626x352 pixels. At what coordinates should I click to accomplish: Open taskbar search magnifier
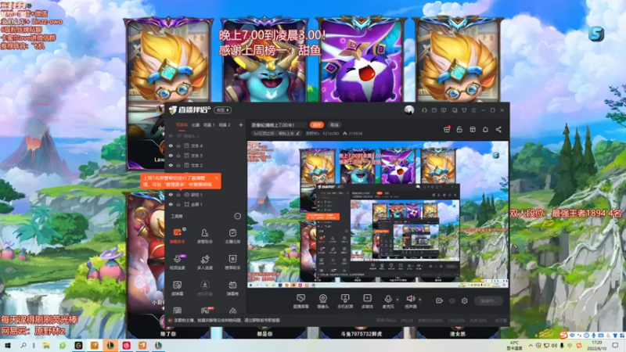pos(23,346)
